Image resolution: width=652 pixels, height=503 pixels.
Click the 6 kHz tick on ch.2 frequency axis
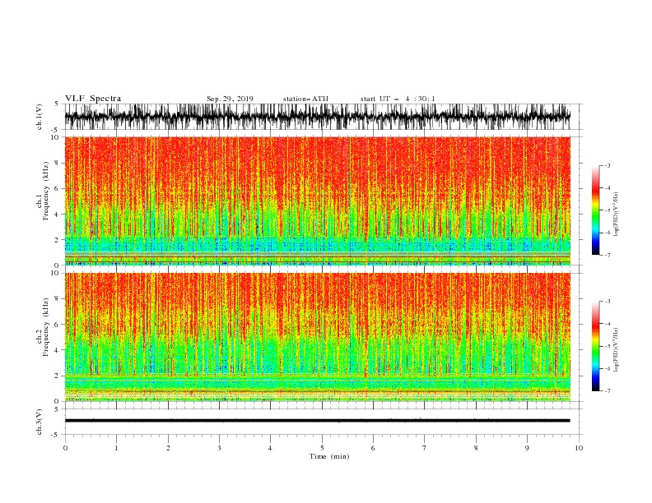(58, 325)
